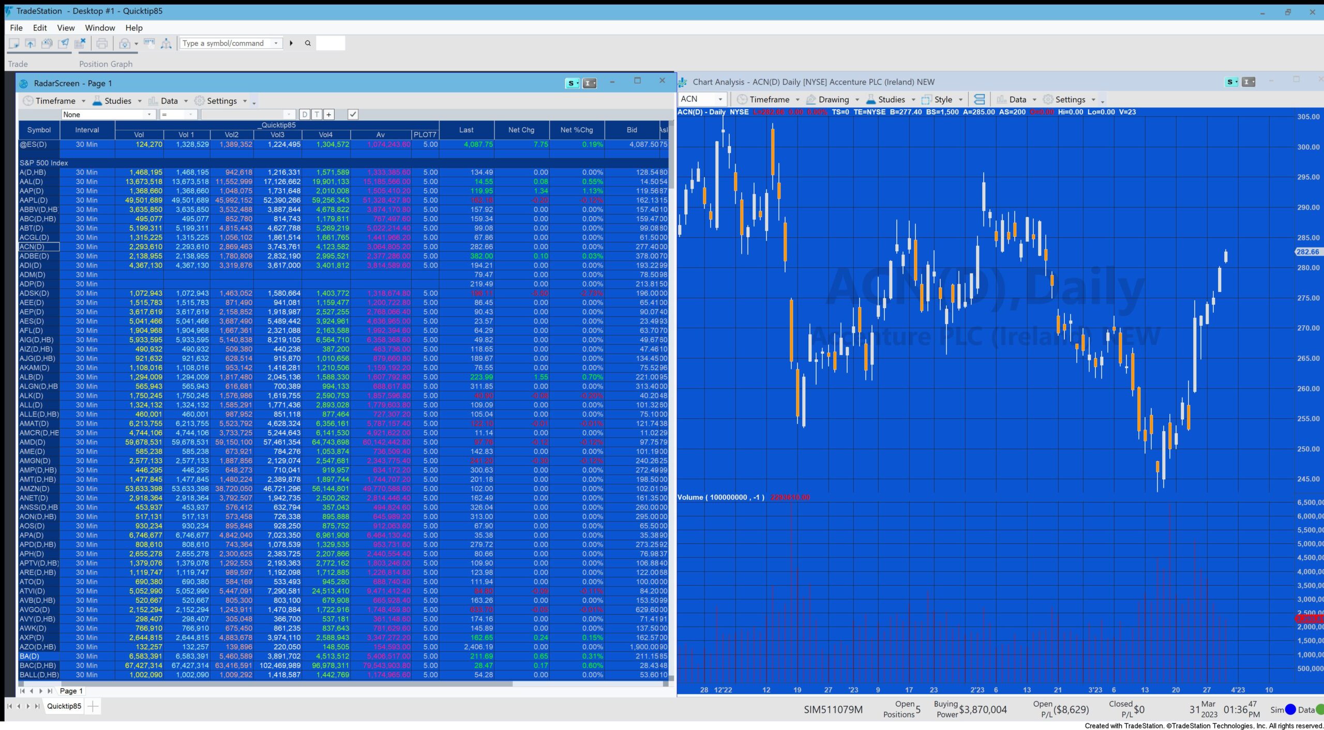Image resolution: width=1324 pixels, height=730 pixels.
Task: Click the run command arrow next to symbol box
Action: pyautogui.click(x=291, y=43)
